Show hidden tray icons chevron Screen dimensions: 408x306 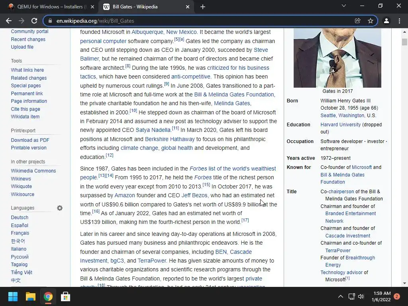tap(340, 296)
